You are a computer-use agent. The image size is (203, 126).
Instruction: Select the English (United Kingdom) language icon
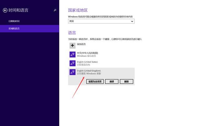click(x=72, y=72)
